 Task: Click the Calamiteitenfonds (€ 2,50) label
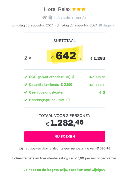pos(51,85)
